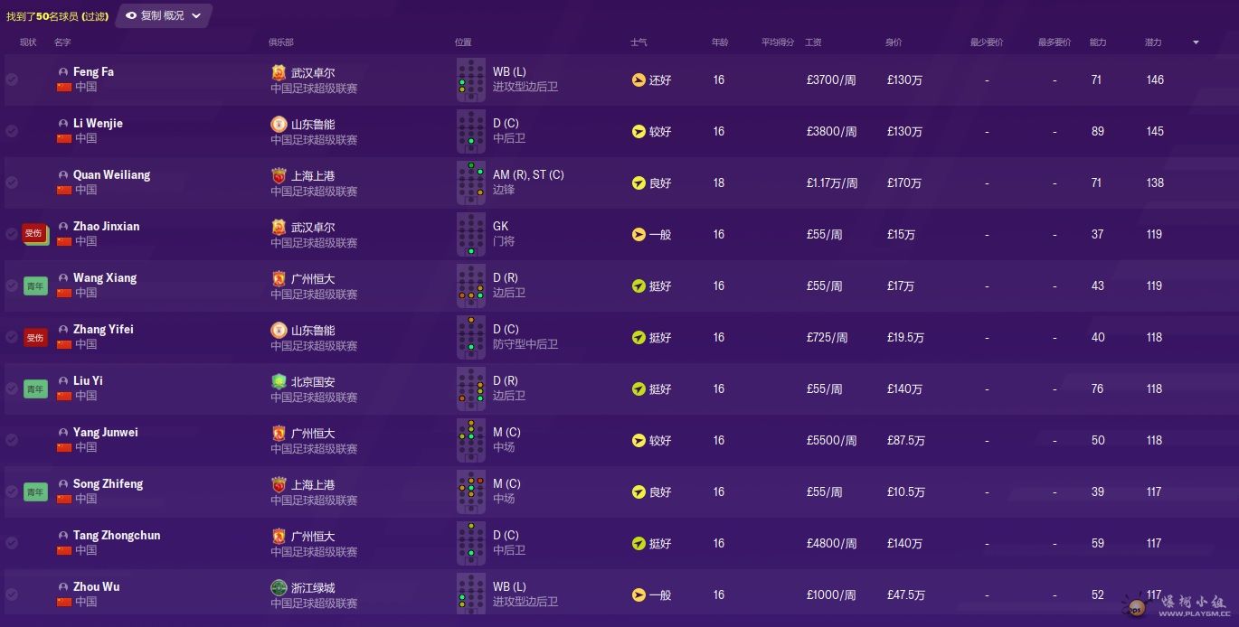
Task: Tick the selection checkbox for Li Wenjie
Action: (12, 131)
